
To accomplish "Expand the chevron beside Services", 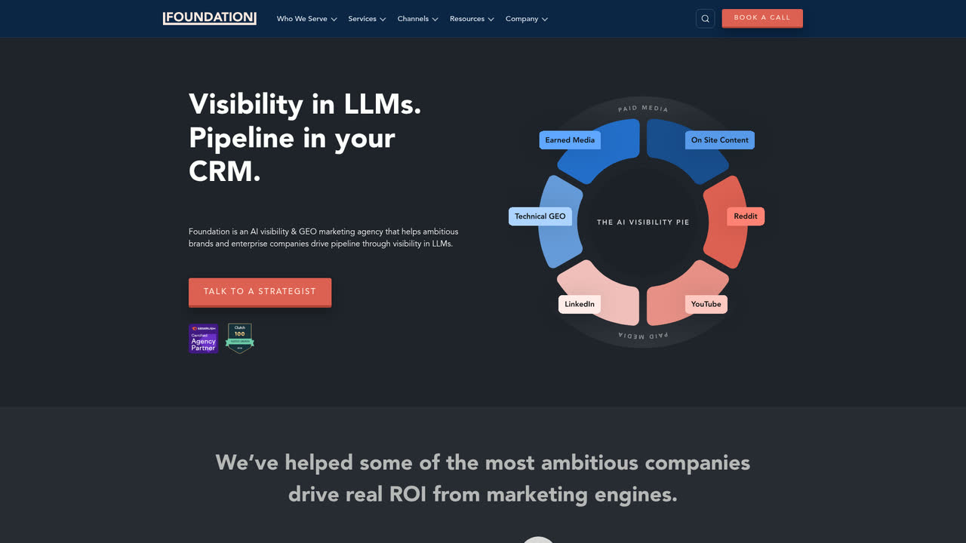I will tap(383, 20).
